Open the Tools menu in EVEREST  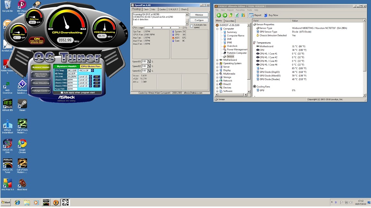pos(249,10)
